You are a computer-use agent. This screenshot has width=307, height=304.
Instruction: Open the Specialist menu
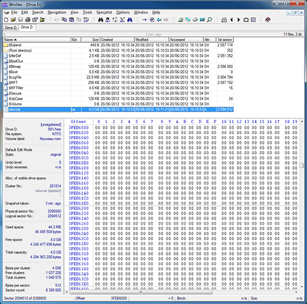click(104, 12)
